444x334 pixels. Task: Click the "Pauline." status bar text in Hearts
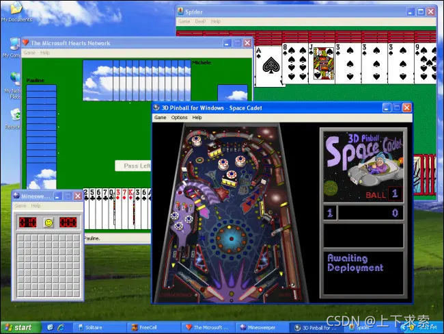pyautogui.click(x=92, y=238)
